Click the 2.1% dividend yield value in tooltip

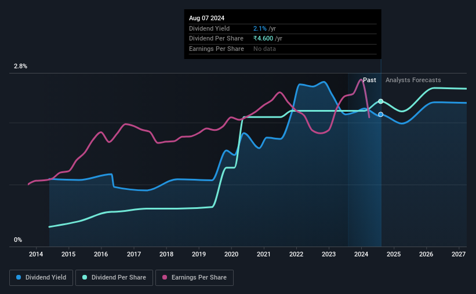(x=260, y=28)
